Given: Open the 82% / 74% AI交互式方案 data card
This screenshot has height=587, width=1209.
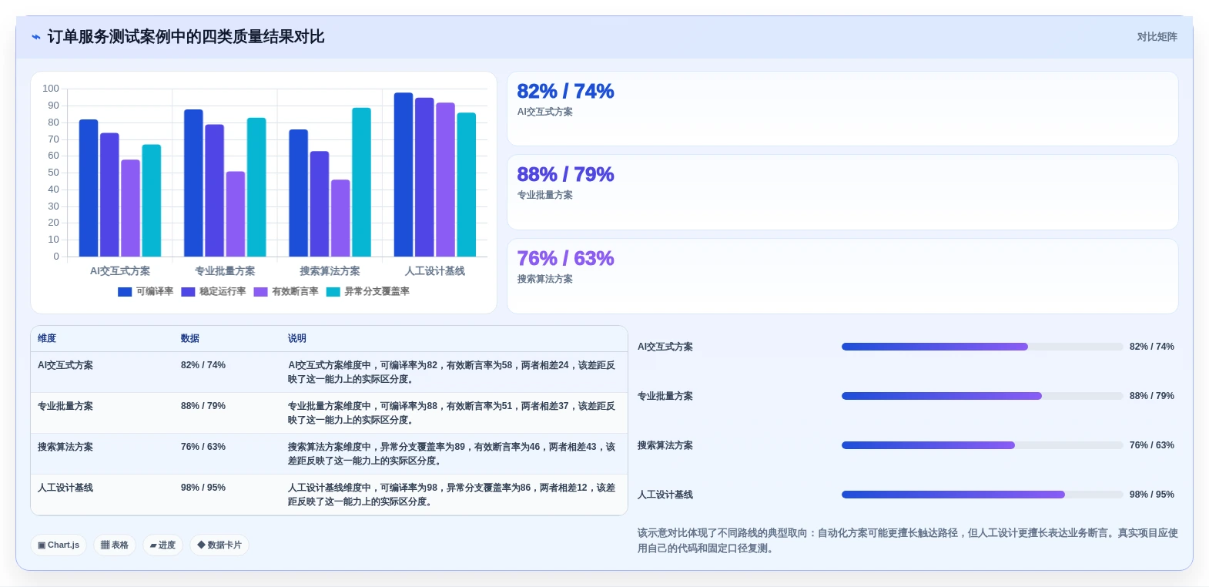Looking at the screenshot, I should pos(842,109).
